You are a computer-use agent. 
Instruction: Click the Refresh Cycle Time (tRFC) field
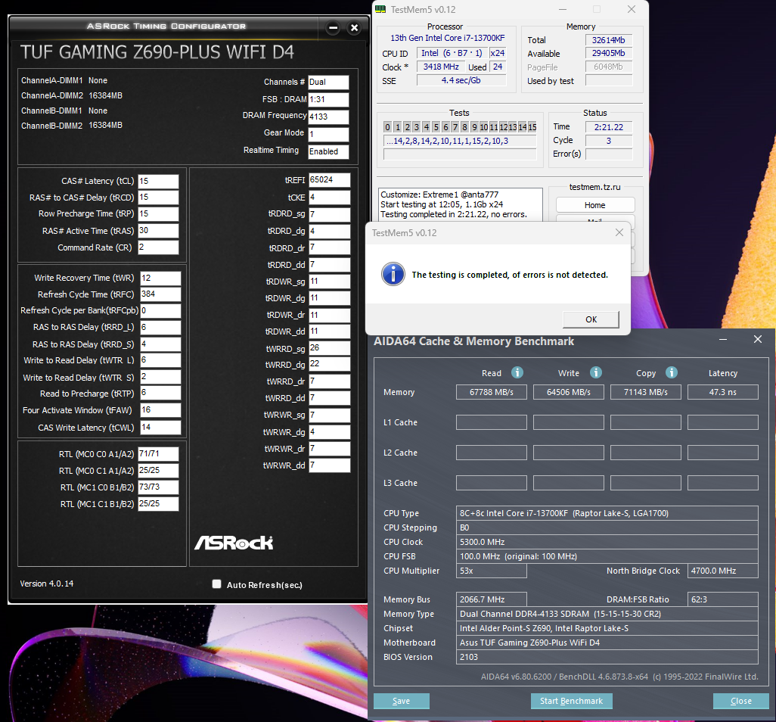click(x=160, y=294)
